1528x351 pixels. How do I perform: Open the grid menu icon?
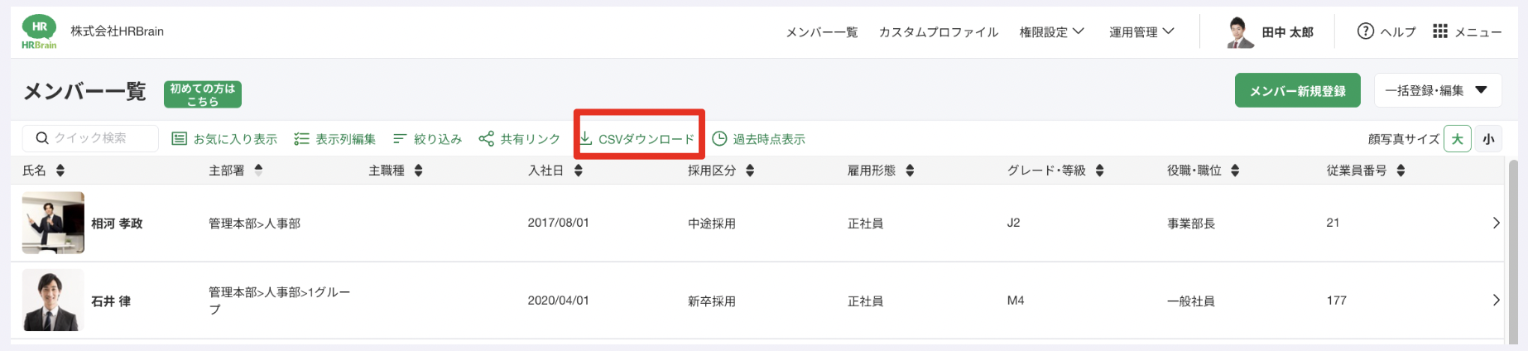(1440, 31)
